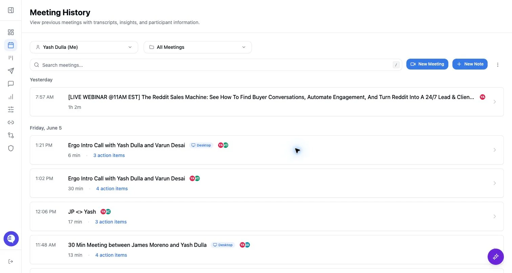The width and height of the screenshot is (512, 273).
Task: Click the New Note button
Action: 470,64
